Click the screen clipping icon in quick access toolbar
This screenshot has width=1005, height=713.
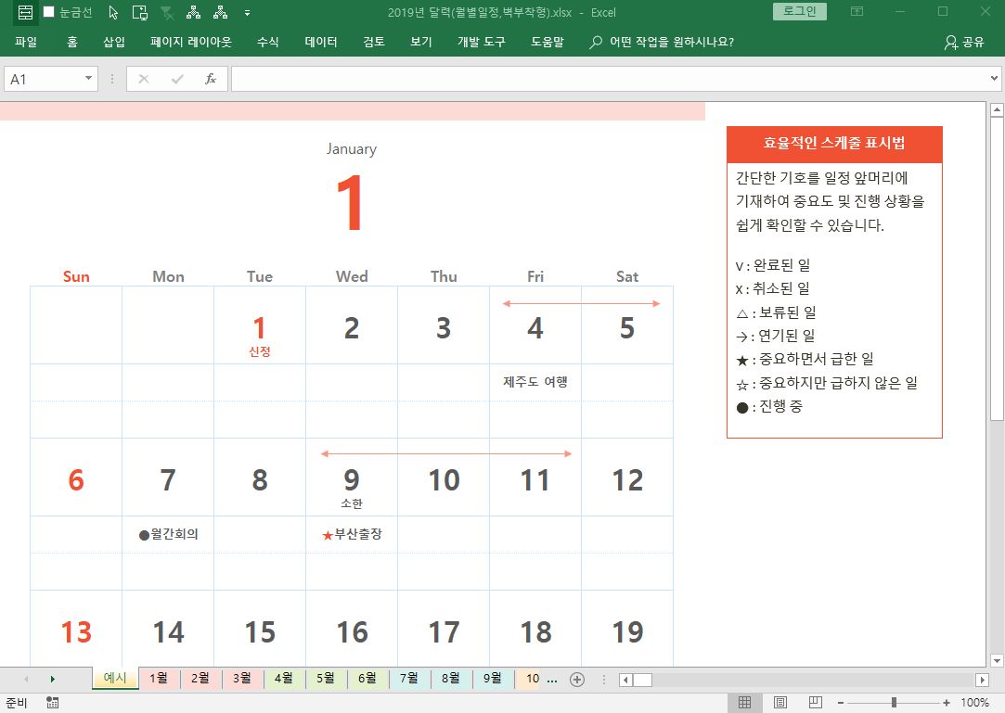pyautogui.click(x=140, y=12)
